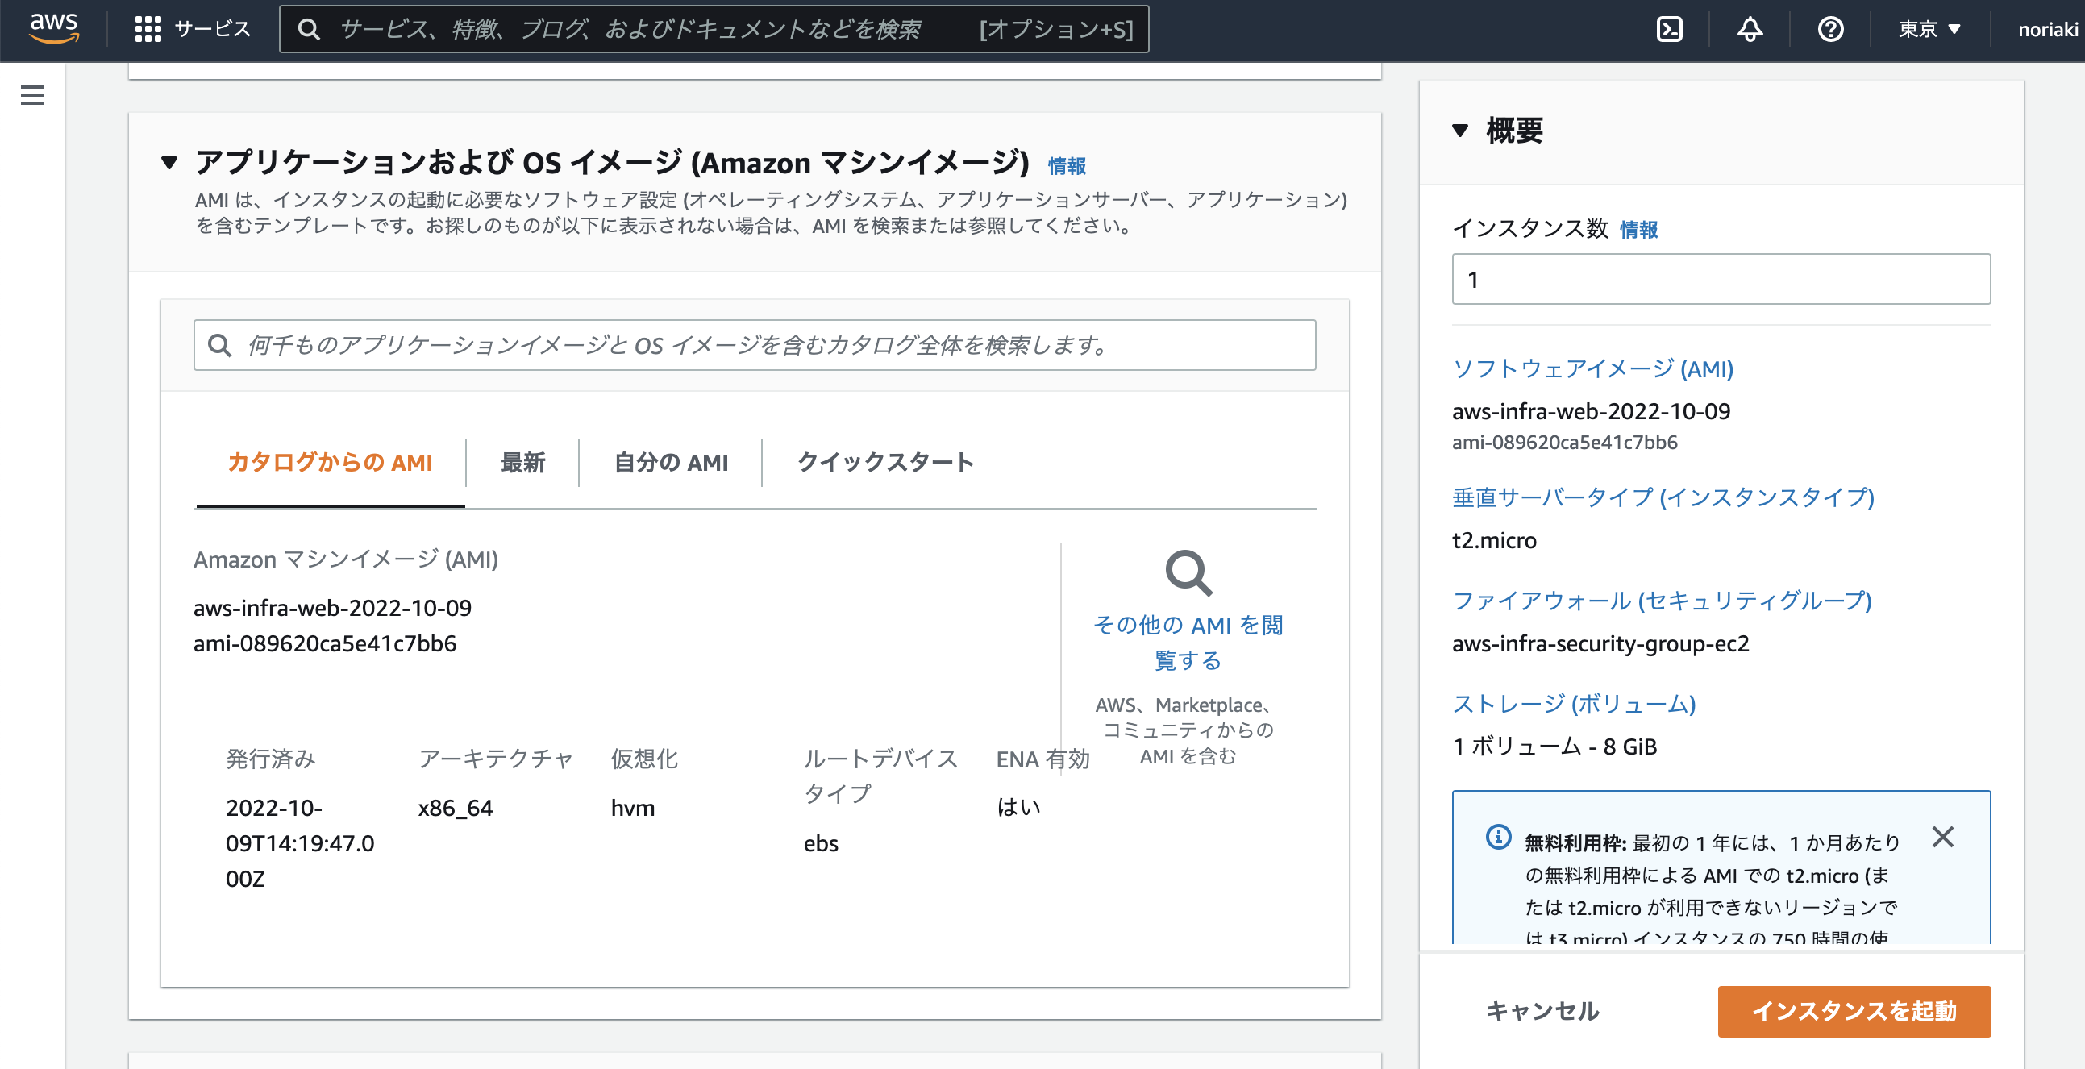Collapse the アプリケーションおよび OS イメージ section
This screenshot has width=2085, height=1069.
(x=169, y=163)
